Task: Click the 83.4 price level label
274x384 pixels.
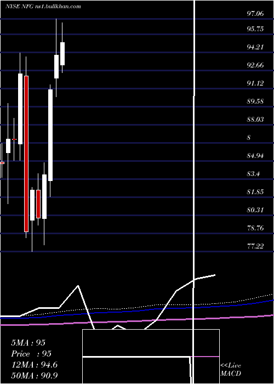Action: 253,174
